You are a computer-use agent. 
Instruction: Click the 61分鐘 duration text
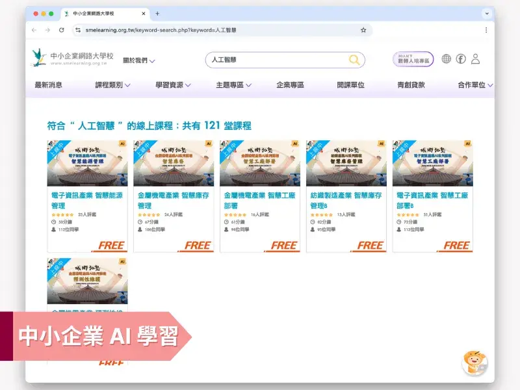[x=238, y=222]
